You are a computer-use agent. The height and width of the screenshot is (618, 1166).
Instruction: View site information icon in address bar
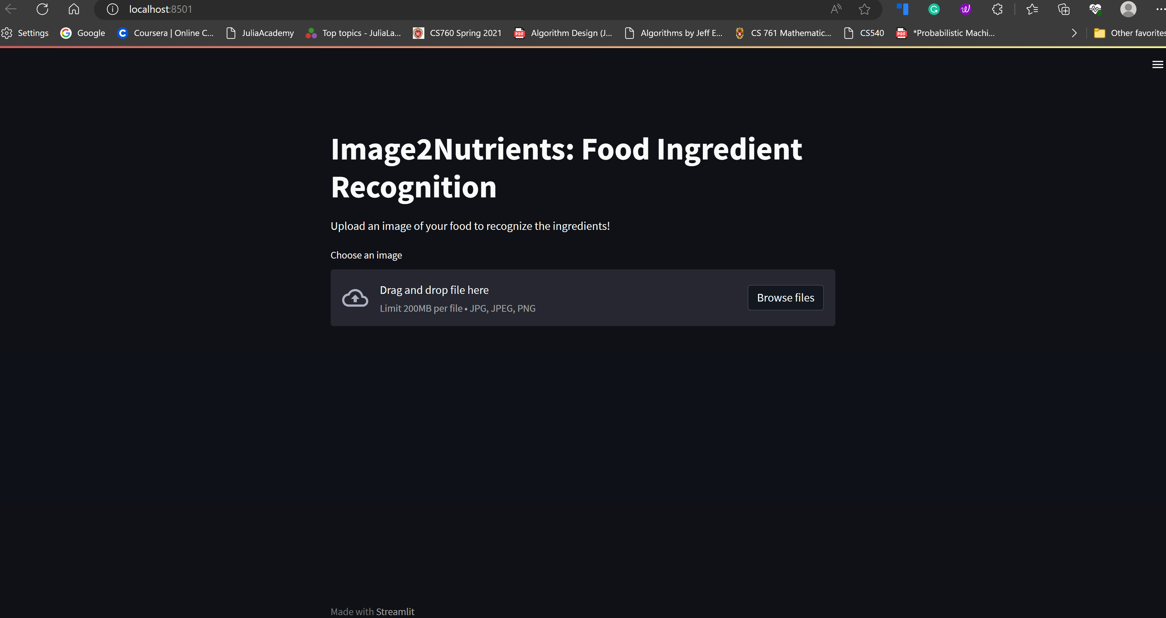point(112,9)
